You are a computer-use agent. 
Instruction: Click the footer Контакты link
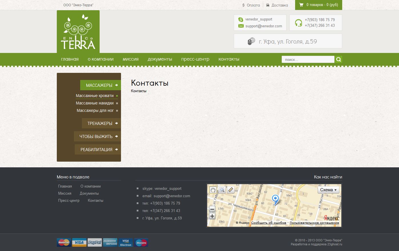click(x=96, y=200)
